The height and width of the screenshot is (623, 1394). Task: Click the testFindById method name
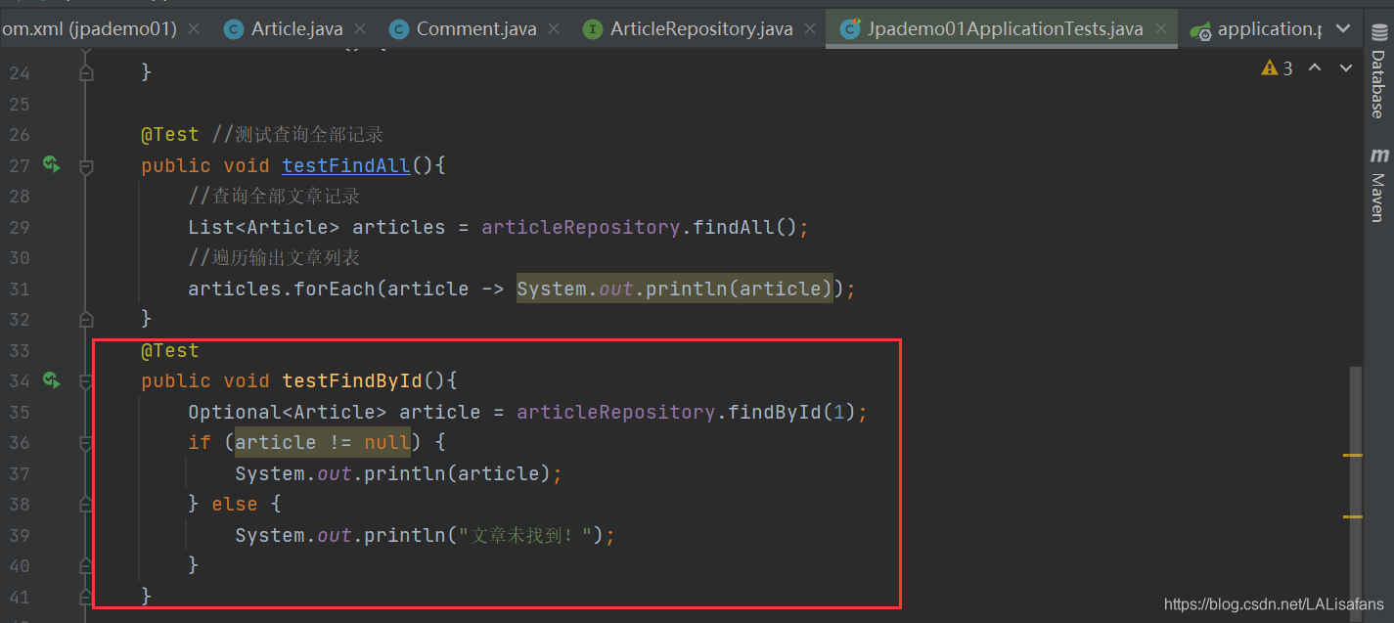pyautogui.click(x=352, y=380)
